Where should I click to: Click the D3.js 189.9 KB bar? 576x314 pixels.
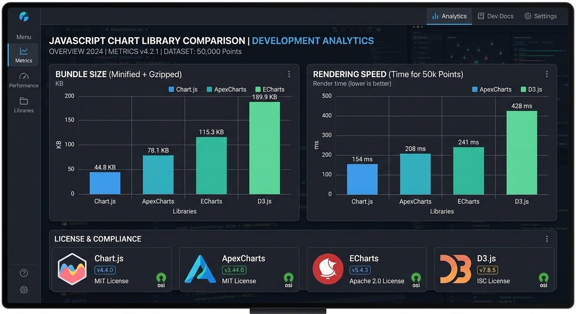pos(265,148)
